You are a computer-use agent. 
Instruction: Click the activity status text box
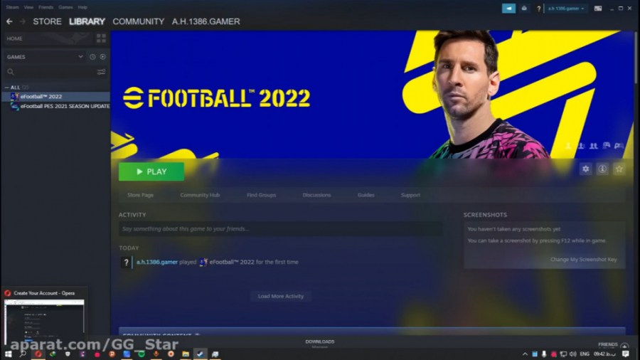280,229
